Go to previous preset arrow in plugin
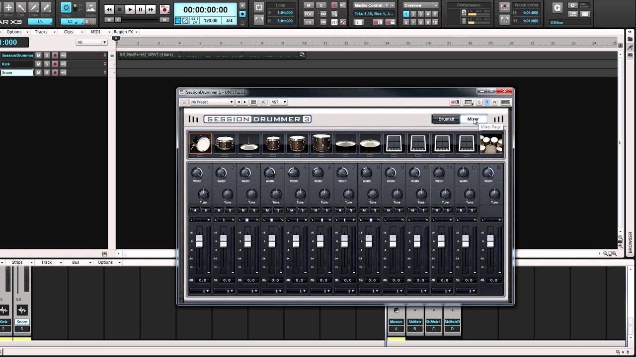 coord(238,102)
